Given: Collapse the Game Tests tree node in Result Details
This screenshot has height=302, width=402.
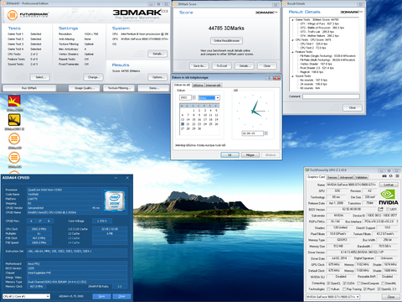Looking at the screenshot, I should [x=292, y=20].
